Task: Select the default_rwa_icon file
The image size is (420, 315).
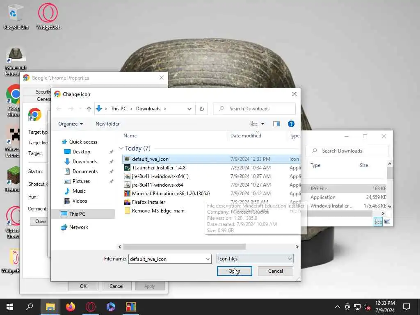Action: (211, 159)
